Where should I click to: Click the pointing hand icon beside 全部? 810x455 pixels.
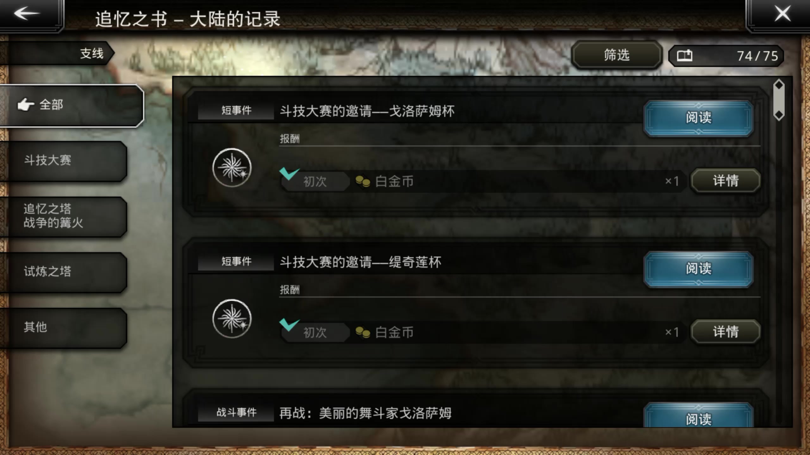tap(26, 105)
